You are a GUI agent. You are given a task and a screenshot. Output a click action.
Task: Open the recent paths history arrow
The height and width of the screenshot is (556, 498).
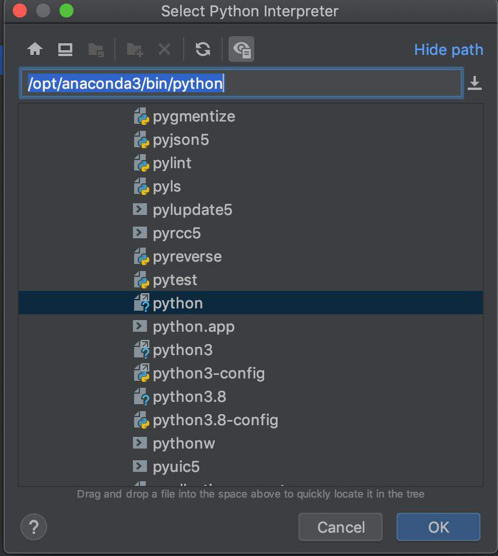[x=474, y=84]
